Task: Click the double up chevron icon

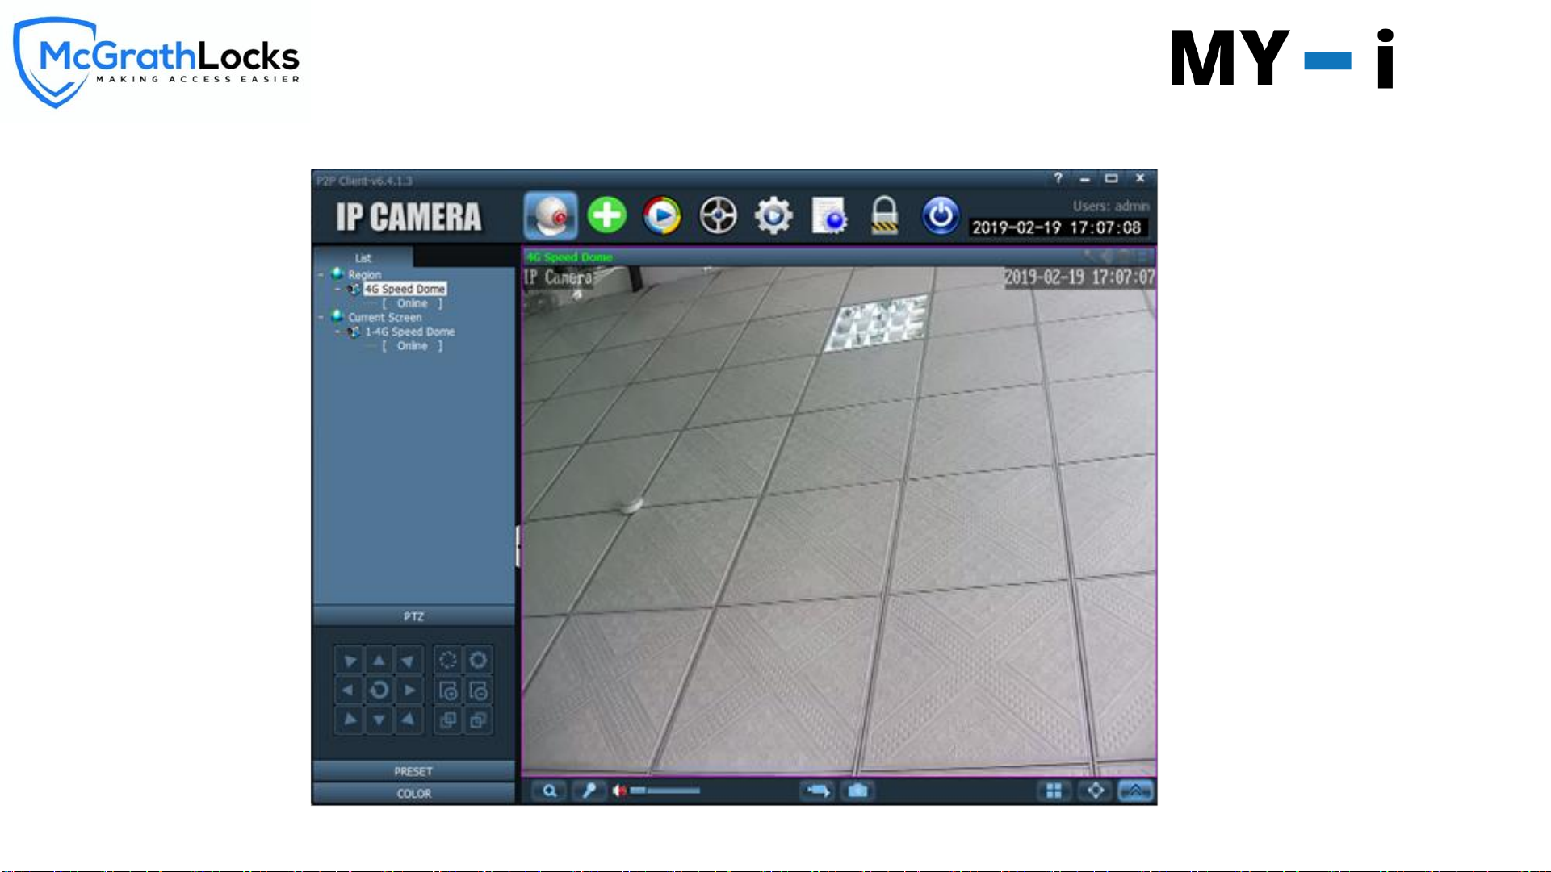Action: tap(1135, 791)
